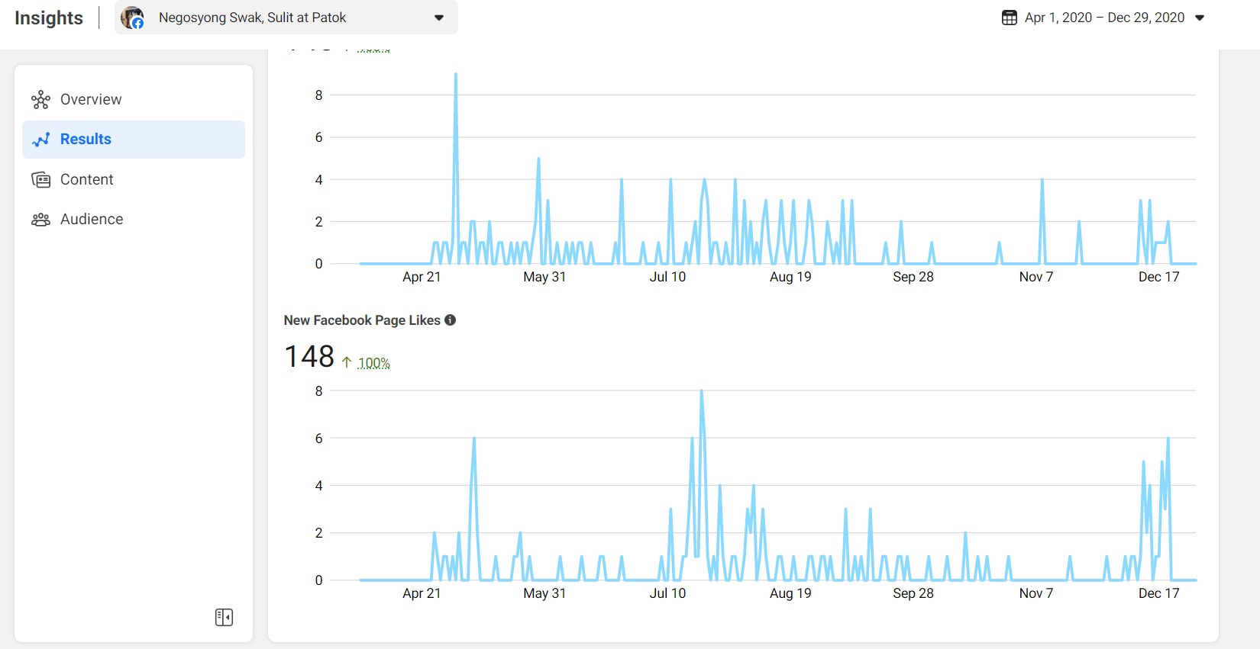Expand the page selector dropdown arrow

click(439, 18)
